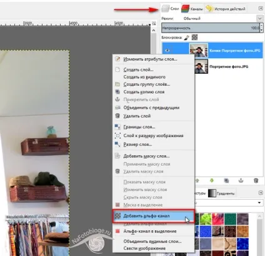Image resolution: width=265 pixels, height=256 pixels.
Task: Click the lock alpha channel checkerboard icon
Action: click(194, 38)
